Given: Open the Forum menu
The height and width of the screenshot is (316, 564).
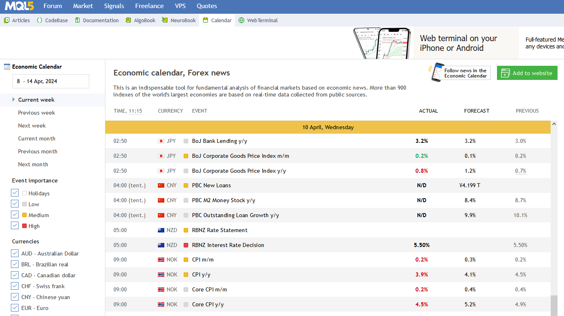Looking at the screenshot, I should [52, 6].
